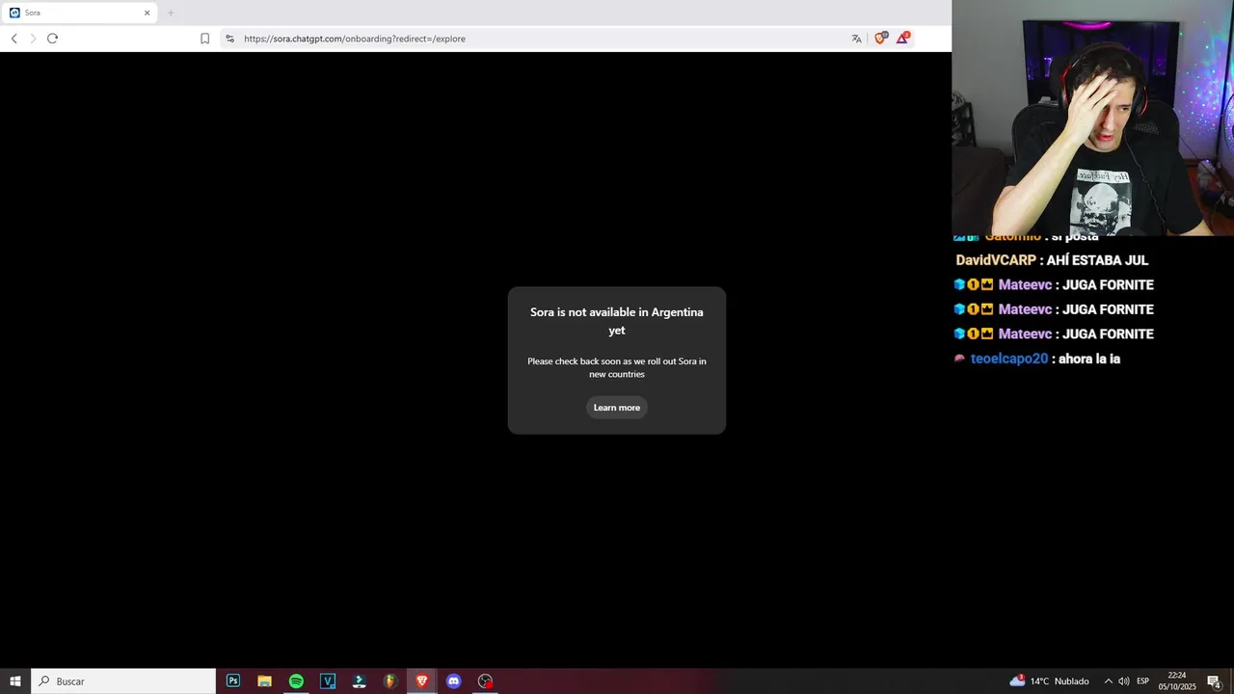Reload the Sora page

(52, 39)
